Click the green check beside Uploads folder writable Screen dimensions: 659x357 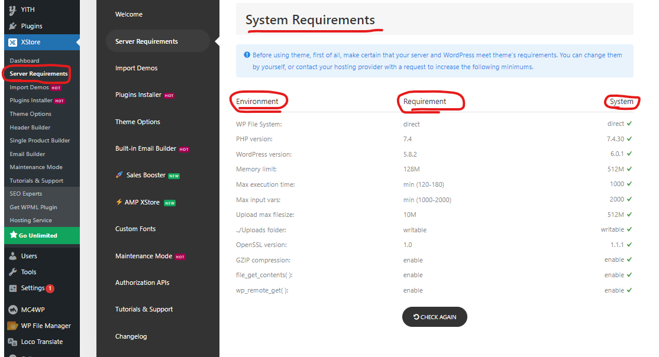click(629, 229)
